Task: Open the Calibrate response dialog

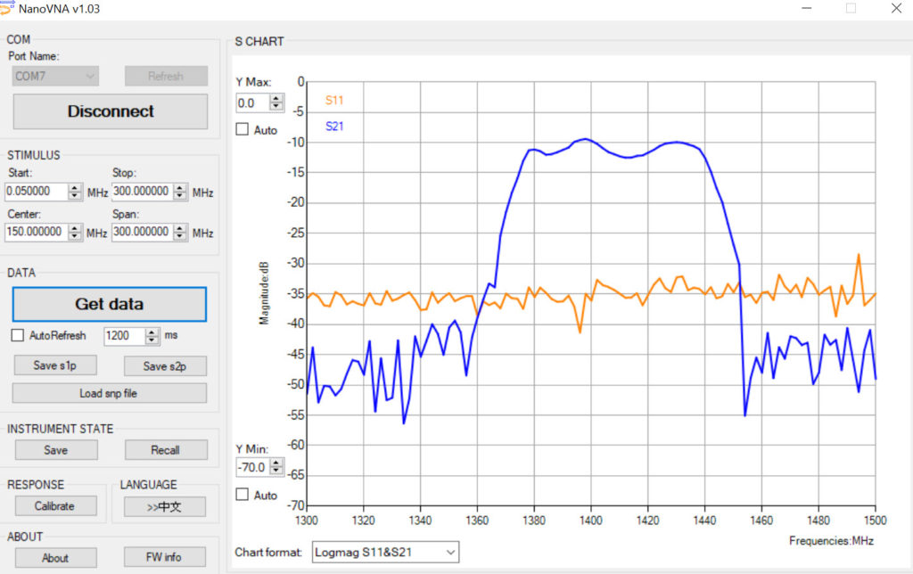Action: (55, 506)
